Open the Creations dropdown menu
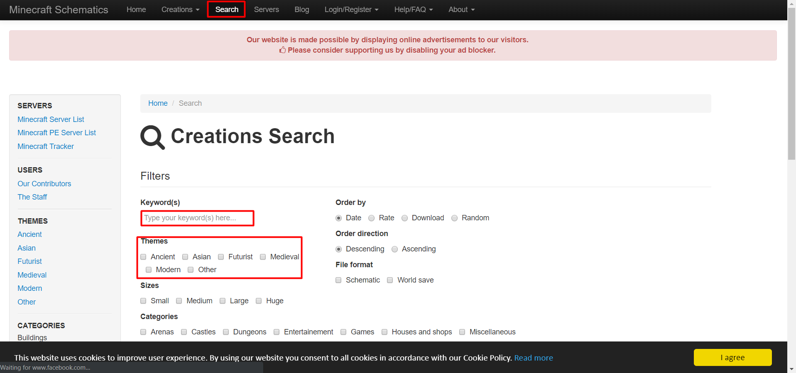The width and height of the screenshot is (796, 373). point(180,10)
